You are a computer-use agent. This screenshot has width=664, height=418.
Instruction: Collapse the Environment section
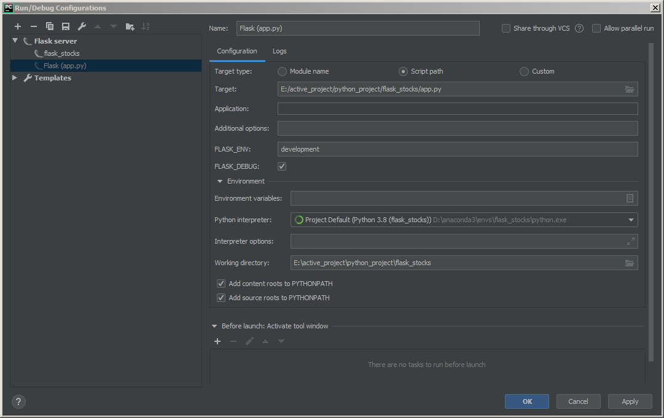click(x=220, y=181)
